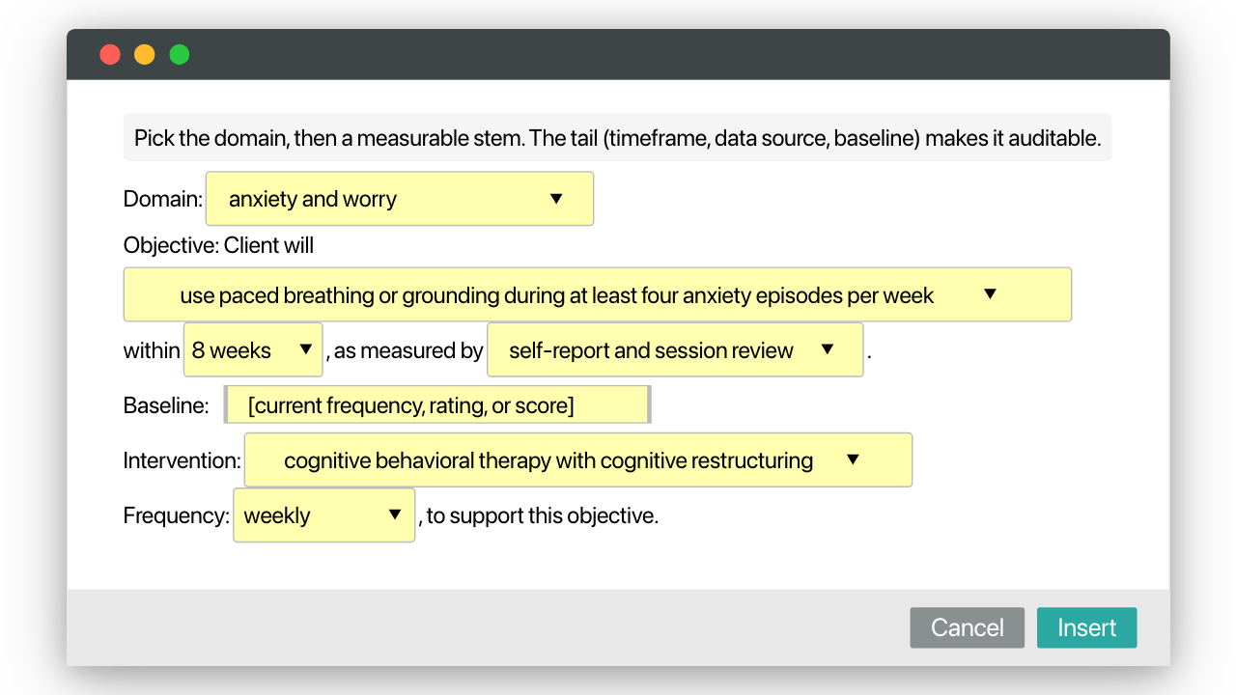
Task: Maximize the window using the green button
Action: coord(180,55)
